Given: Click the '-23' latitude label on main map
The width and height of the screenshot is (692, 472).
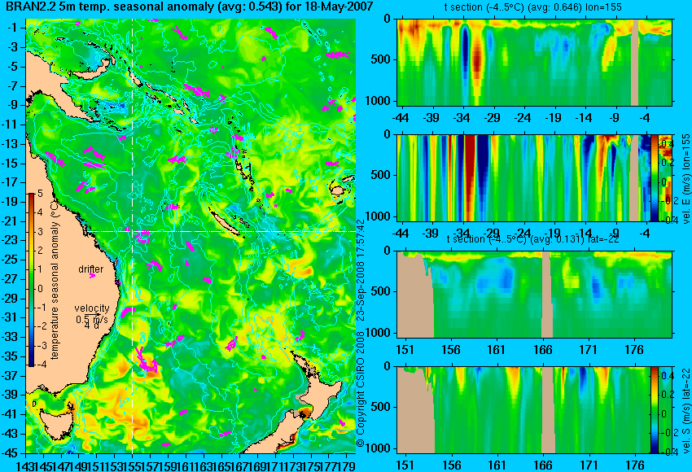Looking at the screenshot, I should pos(11,240).
